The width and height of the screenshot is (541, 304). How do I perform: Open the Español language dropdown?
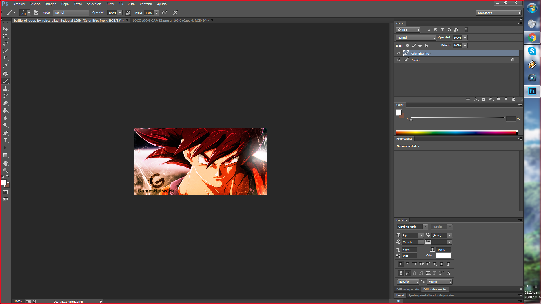408,282
